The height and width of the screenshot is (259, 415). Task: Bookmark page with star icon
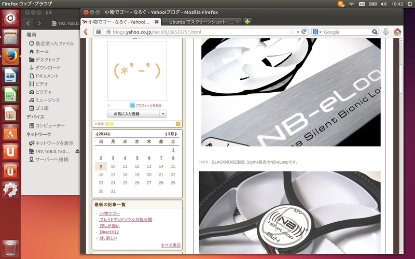pyautogui.click(x=292, y=32)
